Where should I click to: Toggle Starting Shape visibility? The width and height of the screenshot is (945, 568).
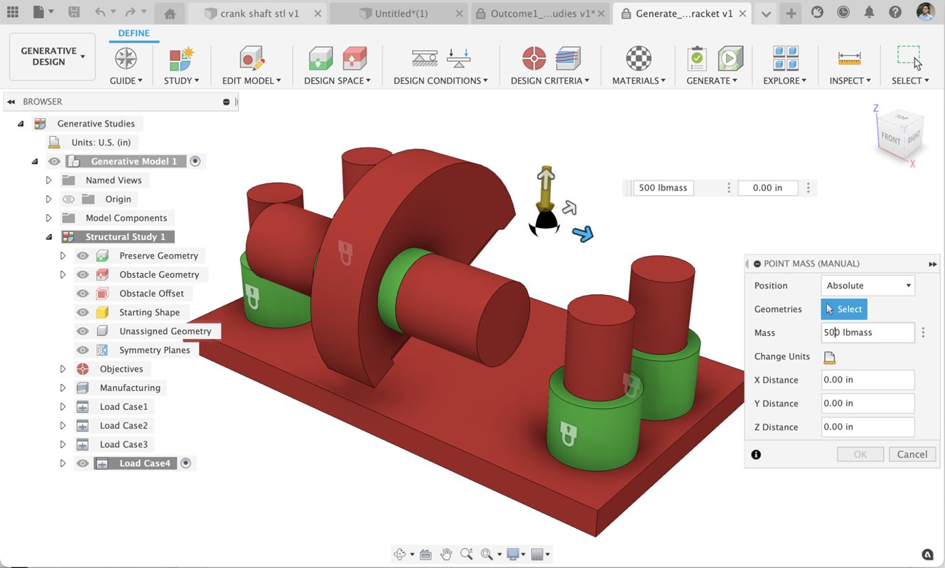pos(83,312)
